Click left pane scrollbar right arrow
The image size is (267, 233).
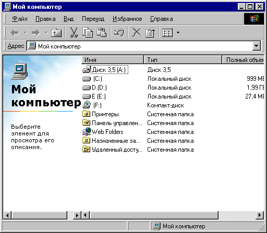coord(77,215)
